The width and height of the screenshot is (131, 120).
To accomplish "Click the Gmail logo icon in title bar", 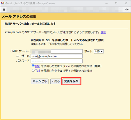I will [x=3, y=3].
